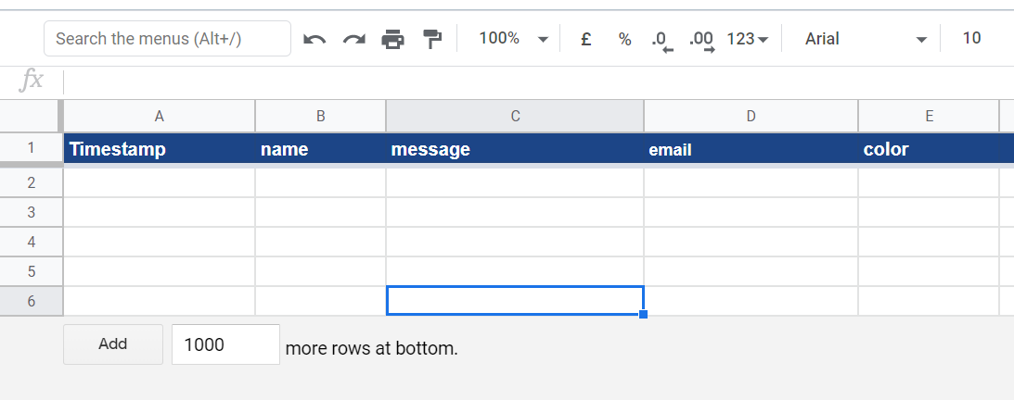The height and width of the screenshot is (400, 1014).
Task: Increase decimal places icon
Action: tap(702, 40)
